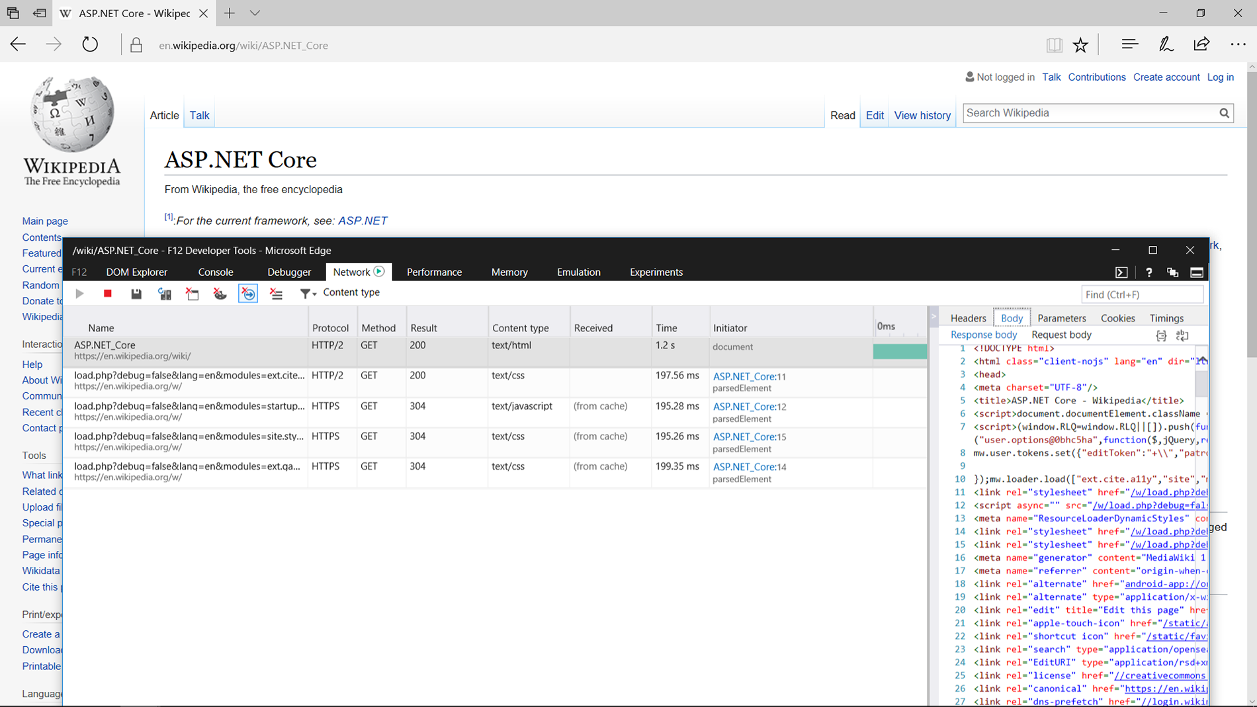Click the Search Wikipedia input field
The height and width of the screenshot is (707, 1257).
[x=1090, y=113]
